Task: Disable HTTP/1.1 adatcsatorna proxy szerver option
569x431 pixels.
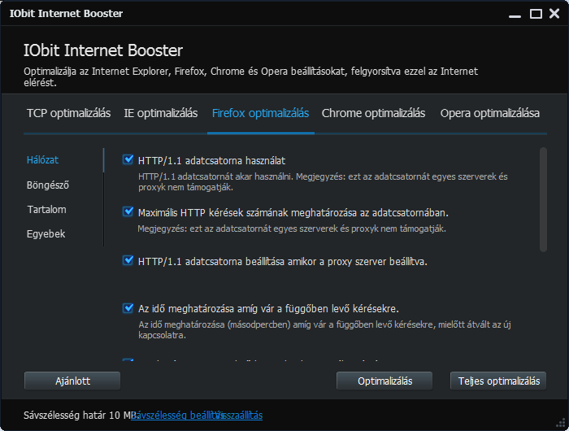Action: (x=128, y=260)
